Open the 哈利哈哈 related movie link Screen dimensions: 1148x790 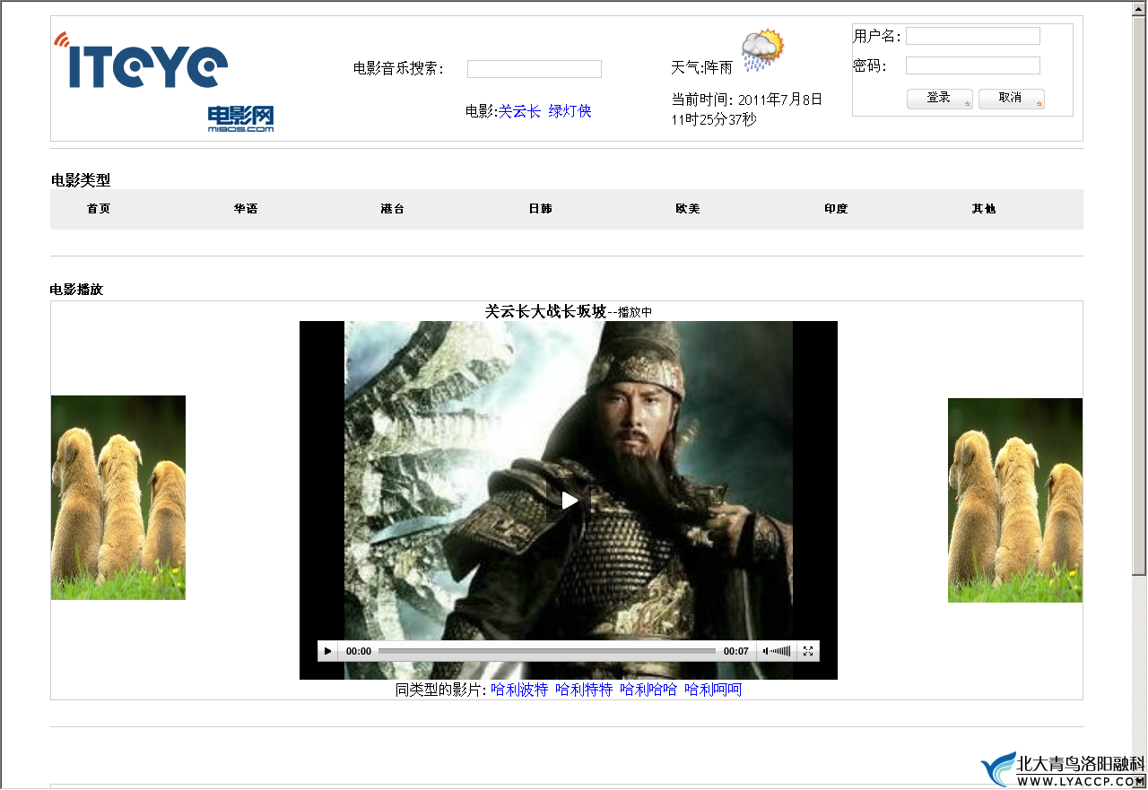coord(648,690)
